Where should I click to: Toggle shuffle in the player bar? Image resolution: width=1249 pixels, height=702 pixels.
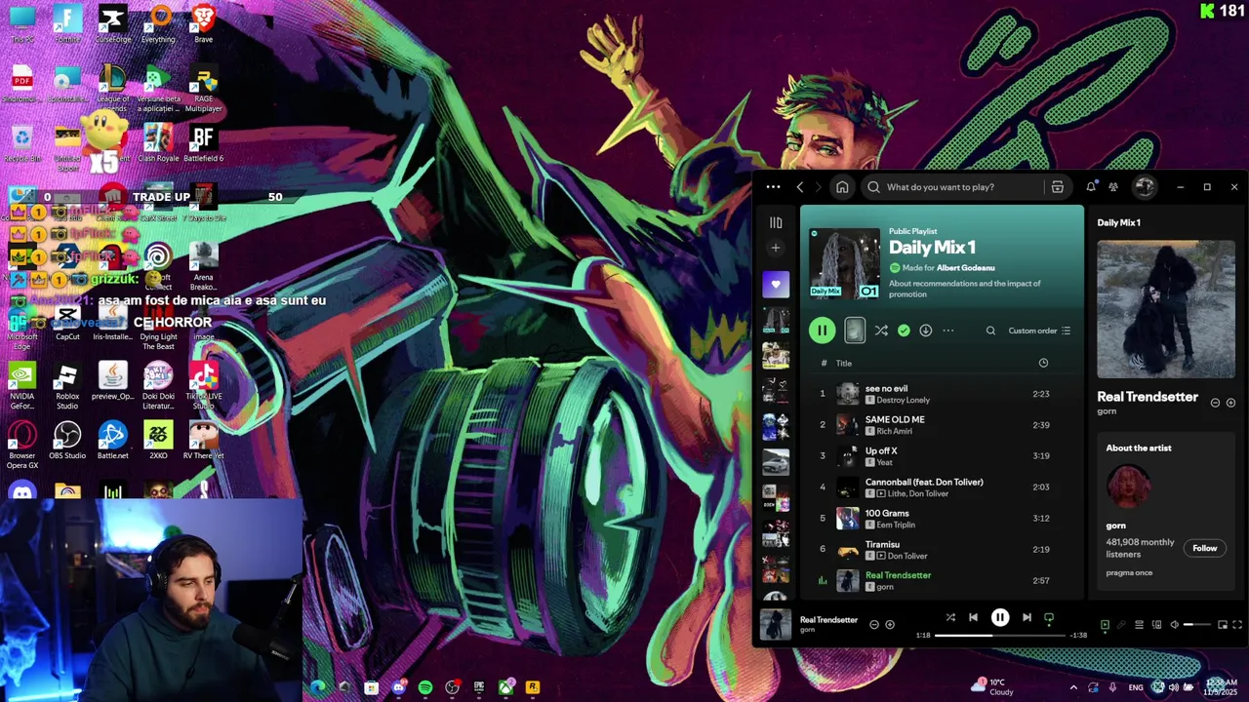pos(950,617)
